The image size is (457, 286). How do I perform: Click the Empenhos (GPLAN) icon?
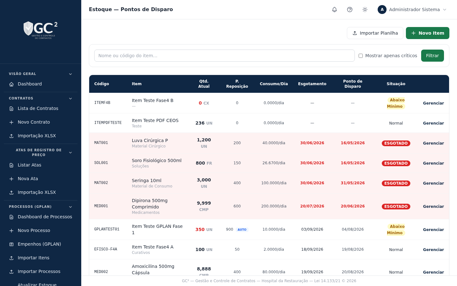coord(11,244)
